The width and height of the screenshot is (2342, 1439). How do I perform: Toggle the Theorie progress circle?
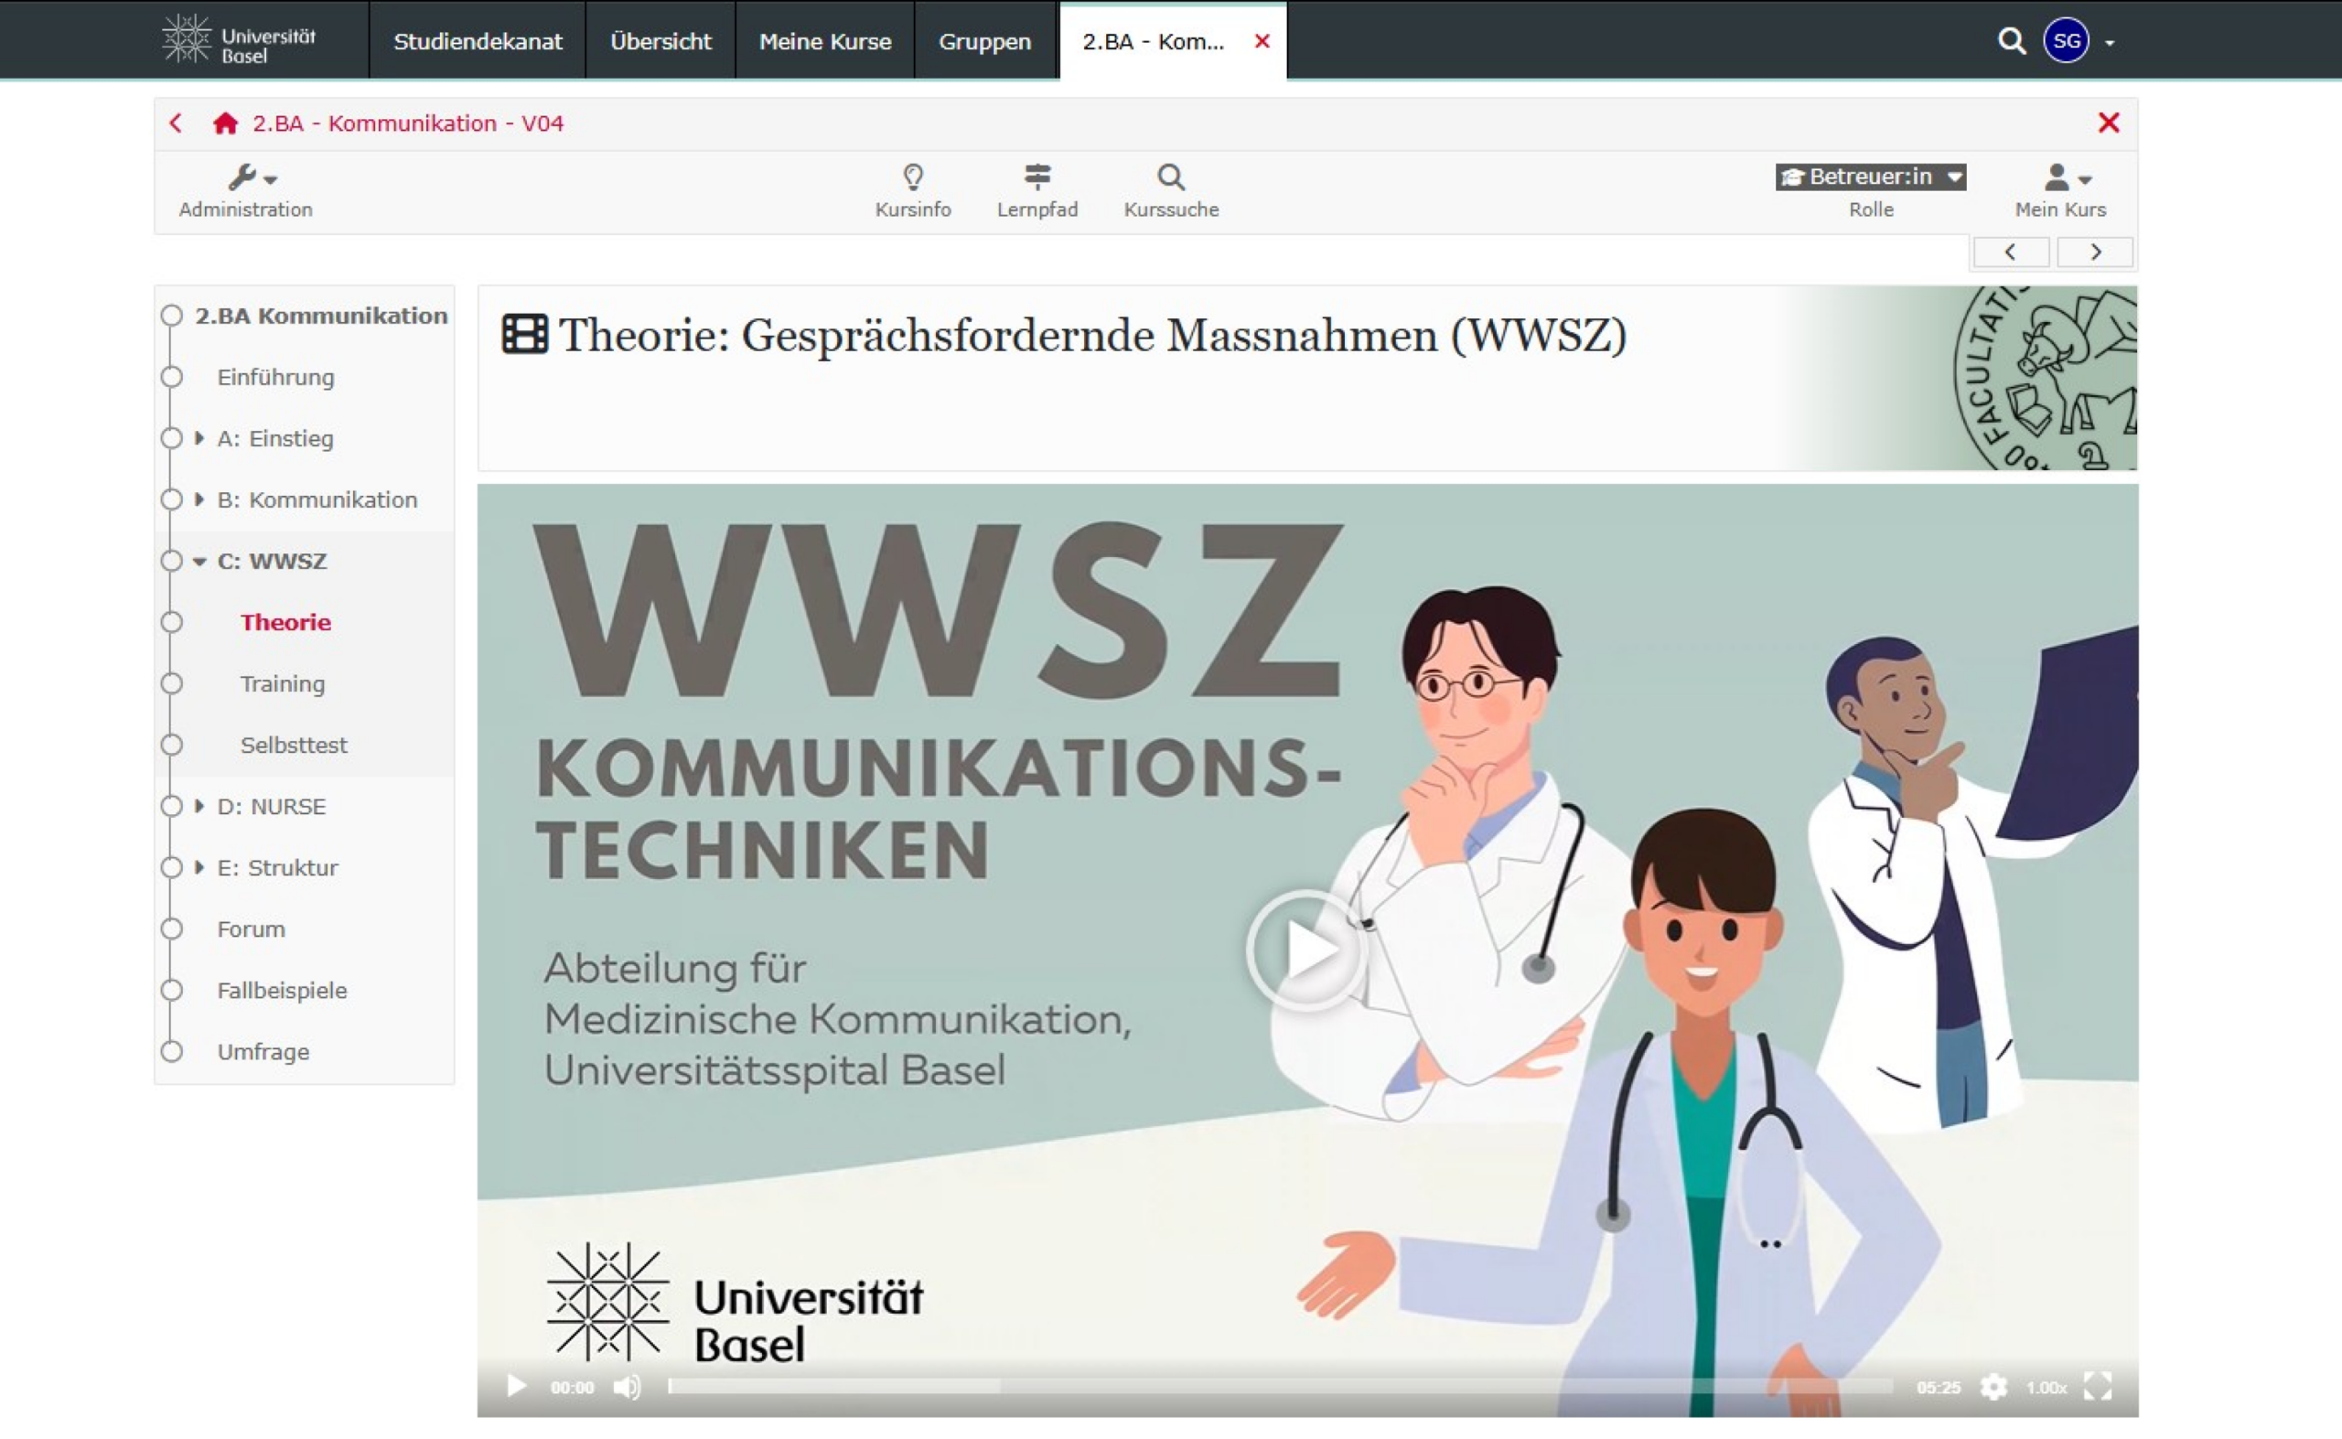point(171,622)
